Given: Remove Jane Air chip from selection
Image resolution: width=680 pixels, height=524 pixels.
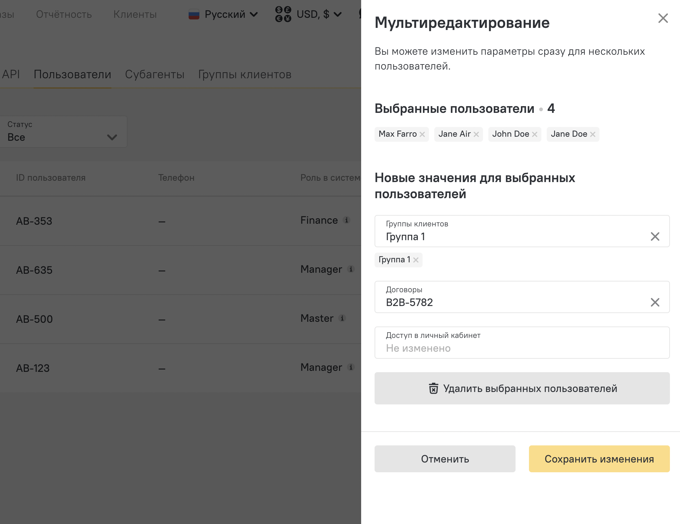Looking at the screenshot, I should coord(476,134).
